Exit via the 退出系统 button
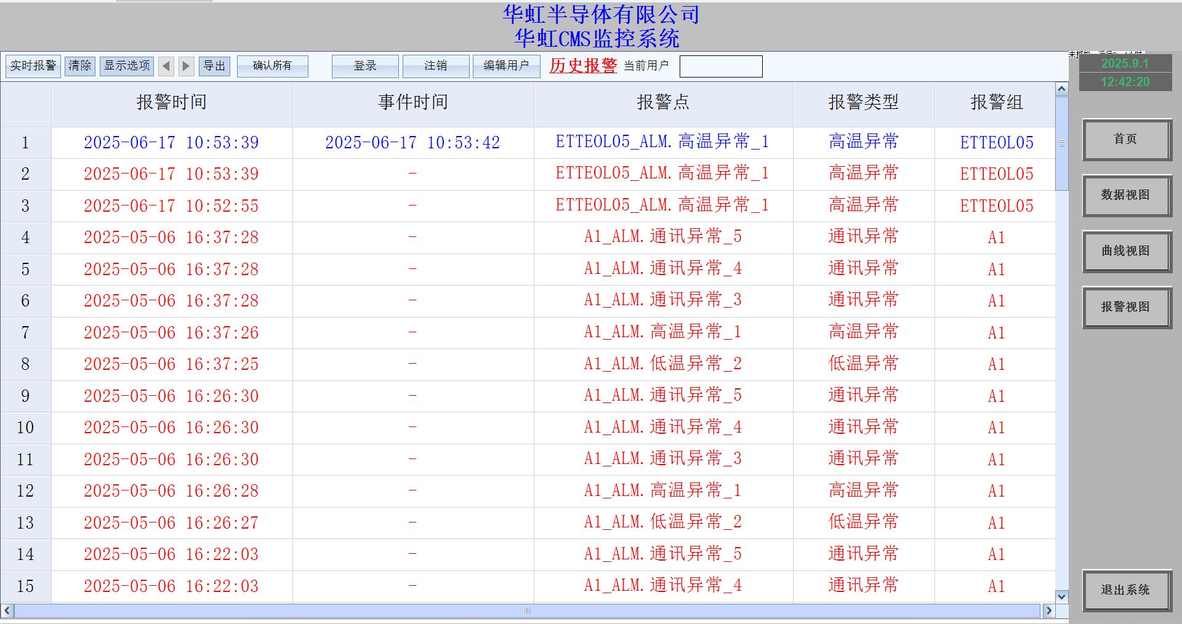The height and width of the screenshot is (624, 1182). tap(1127, 590)
